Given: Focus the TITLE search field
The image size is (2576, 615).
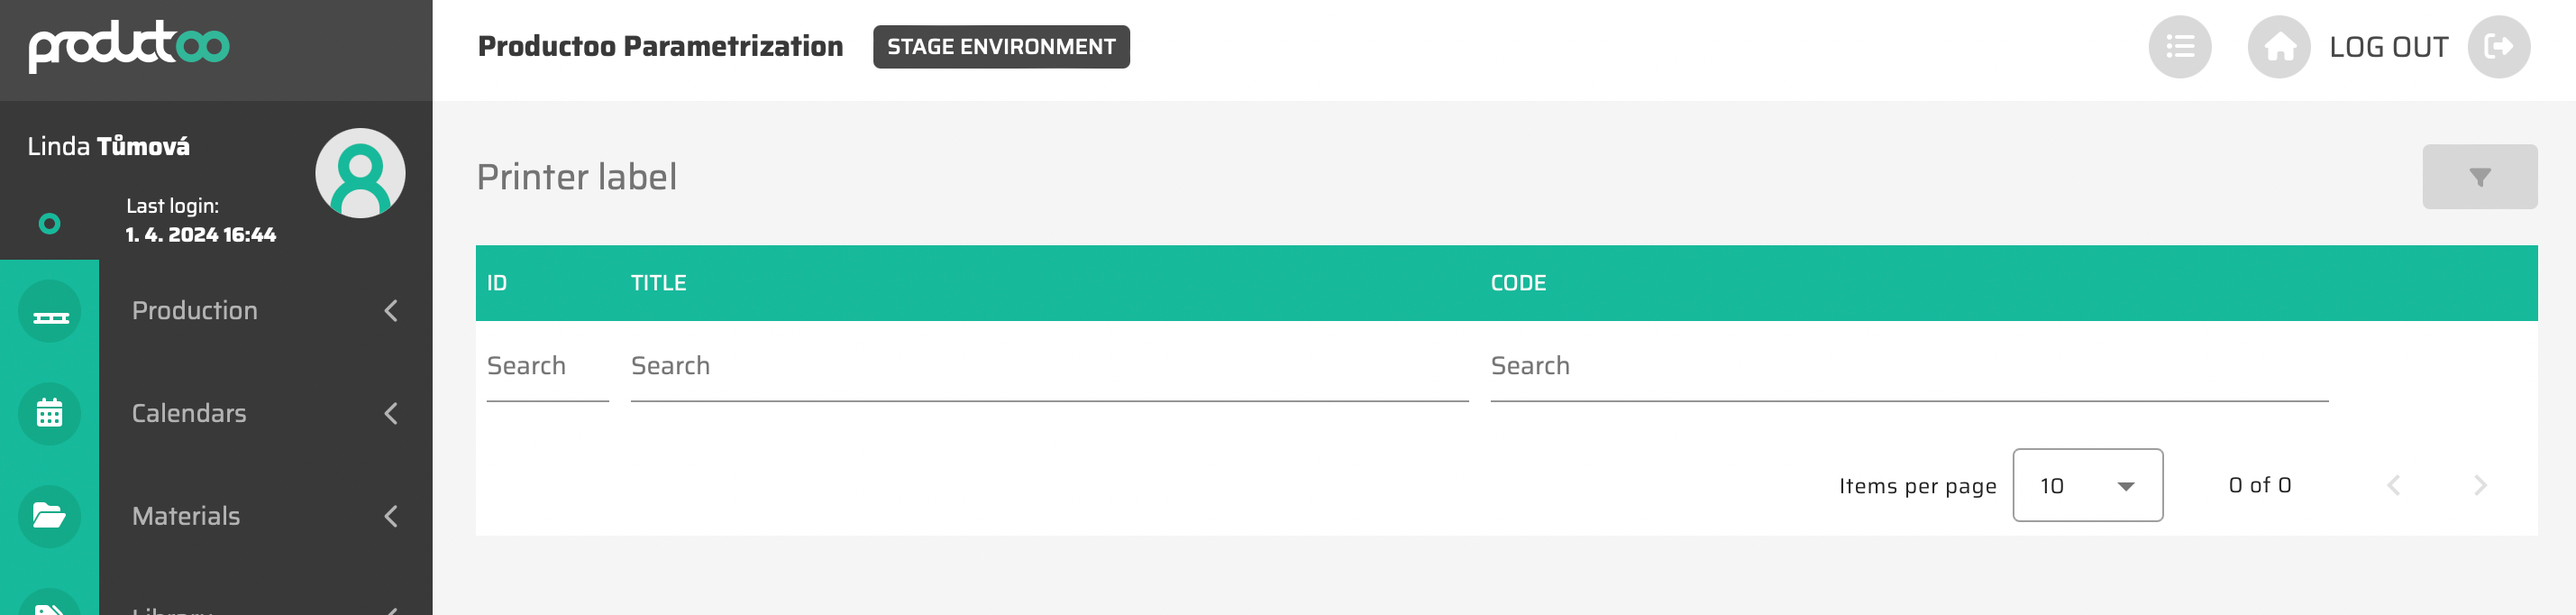Looking at the screenshot, I should (1048, 367).
